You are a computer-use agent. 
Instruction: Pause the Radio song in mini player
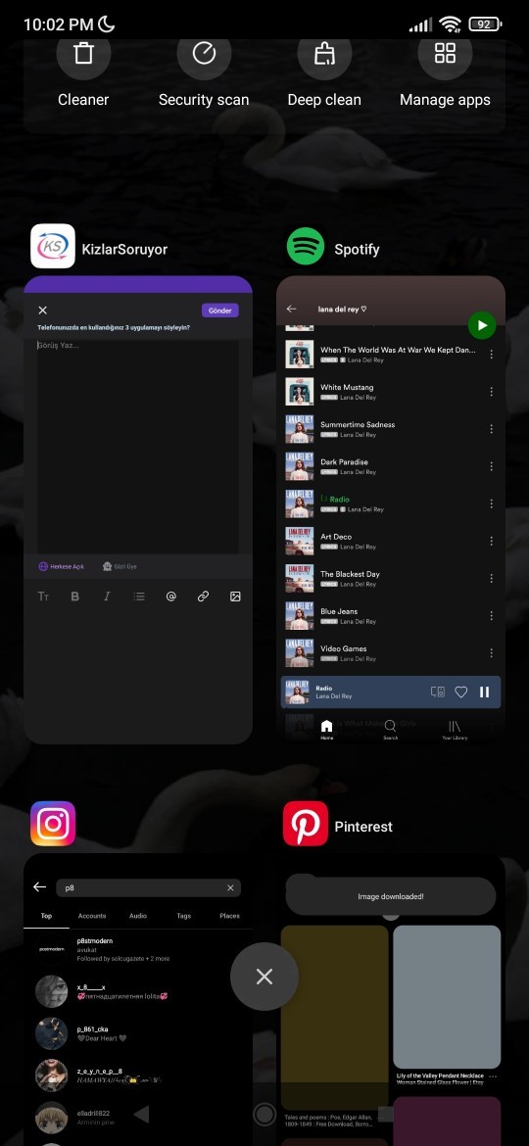click(x=485, y=692)
